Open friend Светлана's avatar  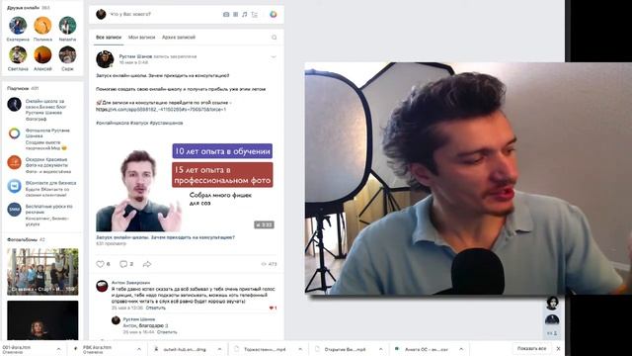pyautogui.click(x=18, y=54)
